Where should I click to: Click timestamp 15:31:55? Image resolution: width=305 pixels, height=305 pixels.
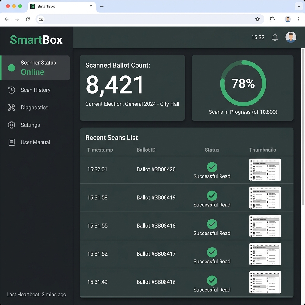(x=97, y=226)
